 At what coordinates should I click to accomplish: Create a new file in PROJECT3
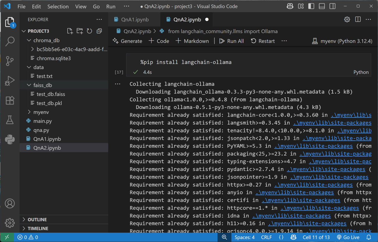(x=70, y=31)
